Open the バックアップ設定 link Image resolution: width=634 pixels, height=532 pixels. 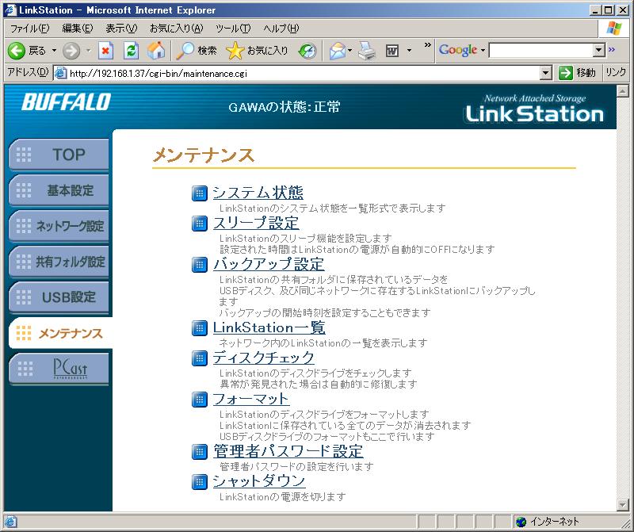coord(269,264)
